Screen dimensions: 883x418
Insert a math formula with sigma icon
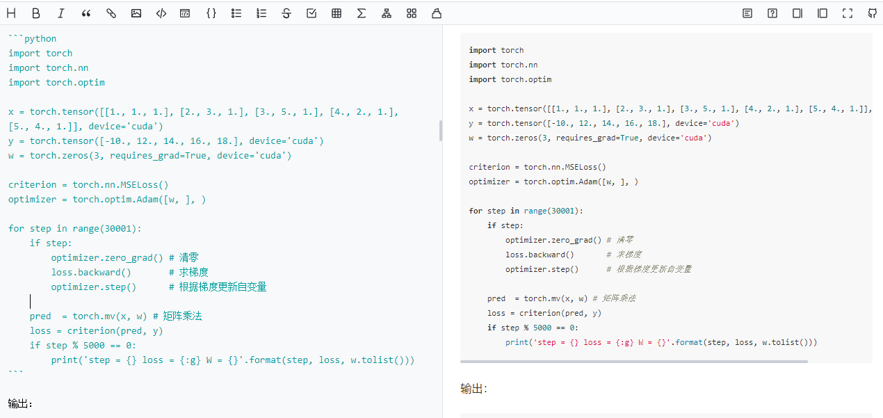[362, 13]
